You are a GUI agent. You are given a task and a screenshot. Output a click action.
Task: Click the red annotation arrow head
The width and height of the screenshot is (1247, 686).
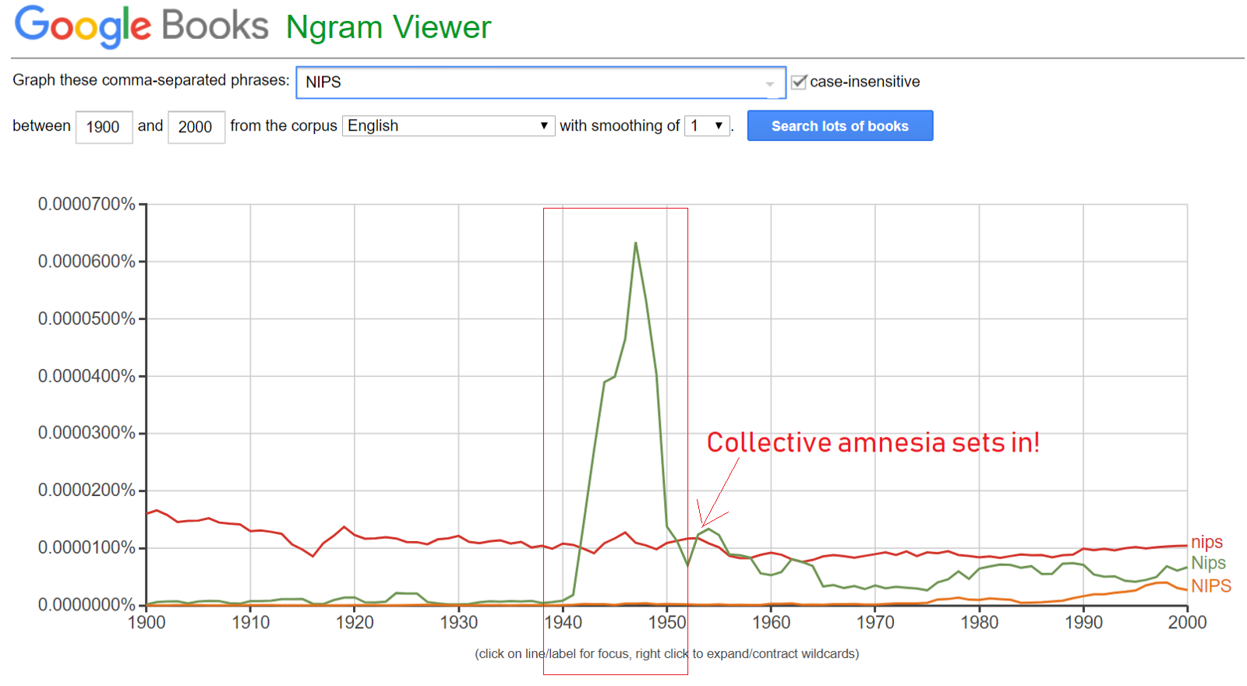point(702,525)
